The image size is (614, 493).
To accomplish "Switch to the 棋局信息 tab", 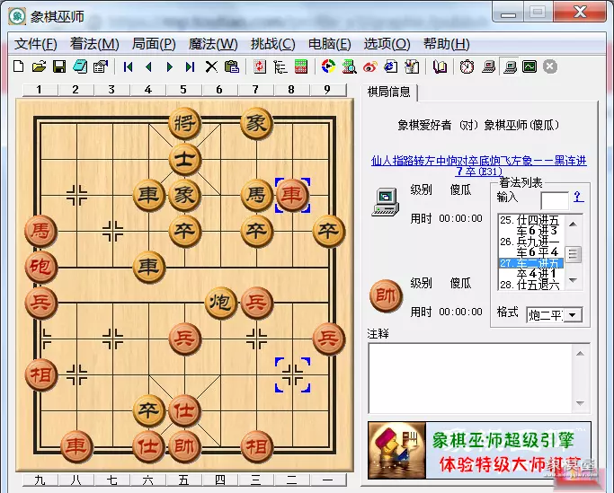I will point(390,92).
